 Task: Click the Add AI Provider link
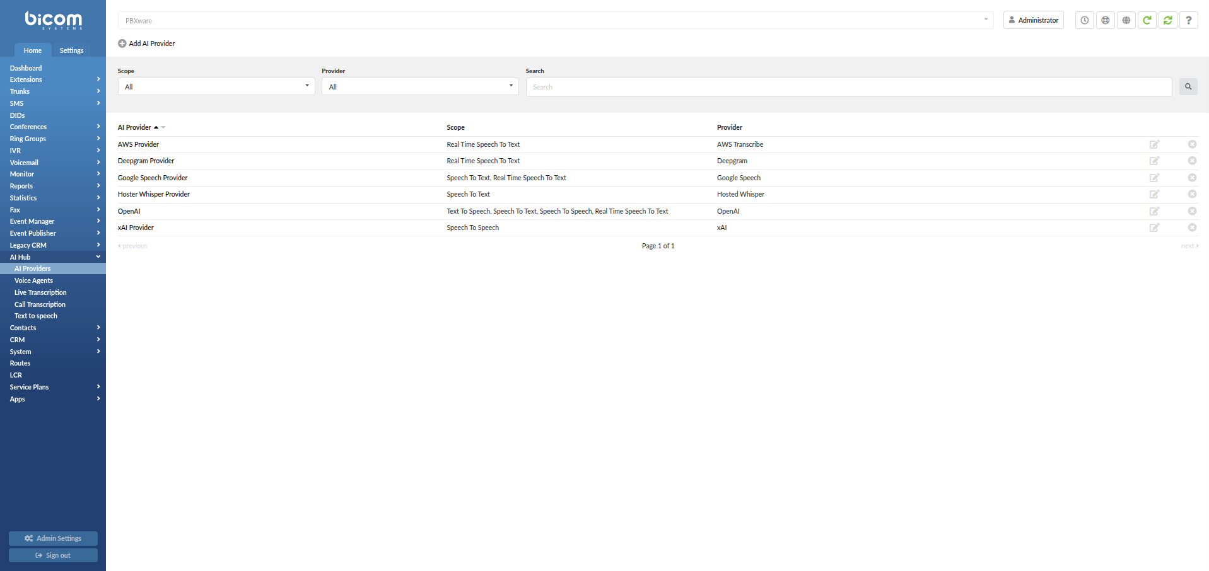coord(146,43)
